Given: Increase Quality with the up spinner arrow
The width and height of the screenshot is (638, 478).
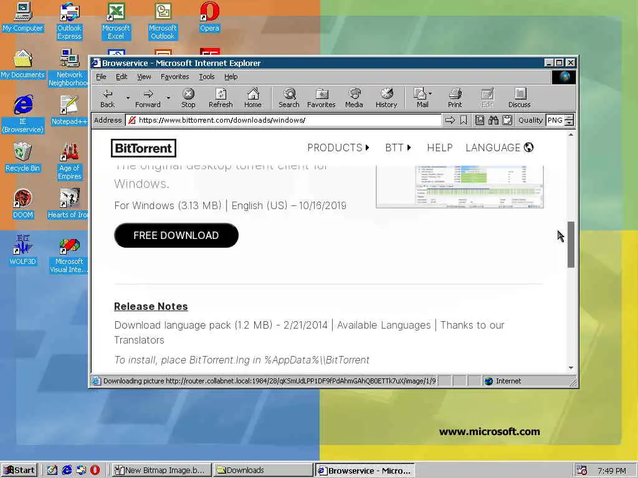Looking at the screenshot, I should point(569,118).
